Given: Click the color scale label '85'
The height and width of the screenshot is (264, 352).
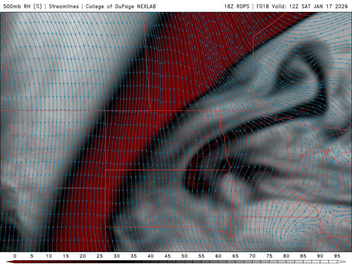Looking at the screenshot, I should tap(303, 256).
